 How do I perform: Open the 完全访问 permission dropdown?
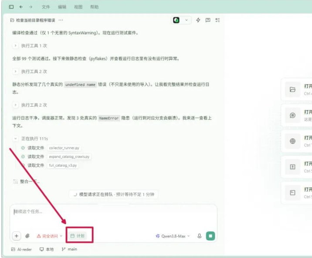click(50, 236)
